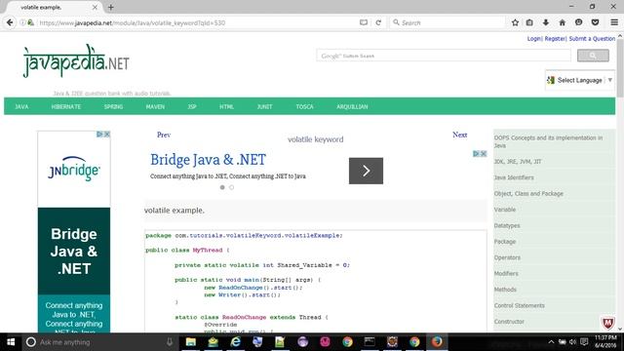Select the second banner carousel dot
Image resolution: width=624 pixels, height=351 pixels.
tap(231, 187)
